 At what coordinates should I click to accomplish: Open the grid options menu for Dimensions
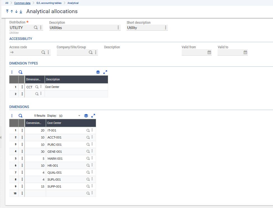tap(11, 115)
